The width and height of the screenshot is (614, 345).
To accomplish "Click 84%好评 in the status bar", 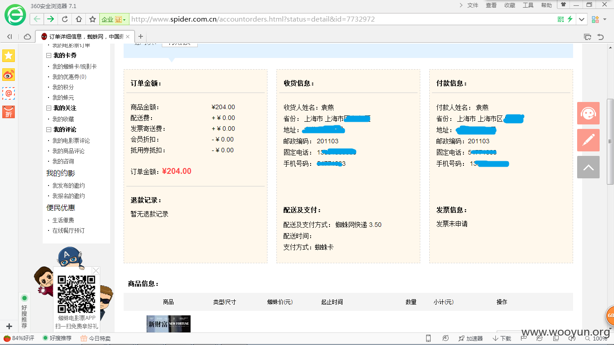I will click(19, 338).
